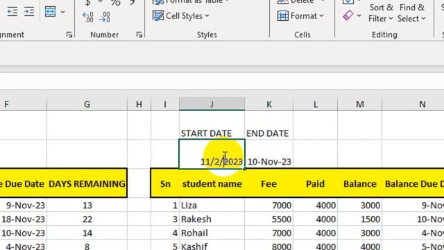Select column L header

[315, 104]
